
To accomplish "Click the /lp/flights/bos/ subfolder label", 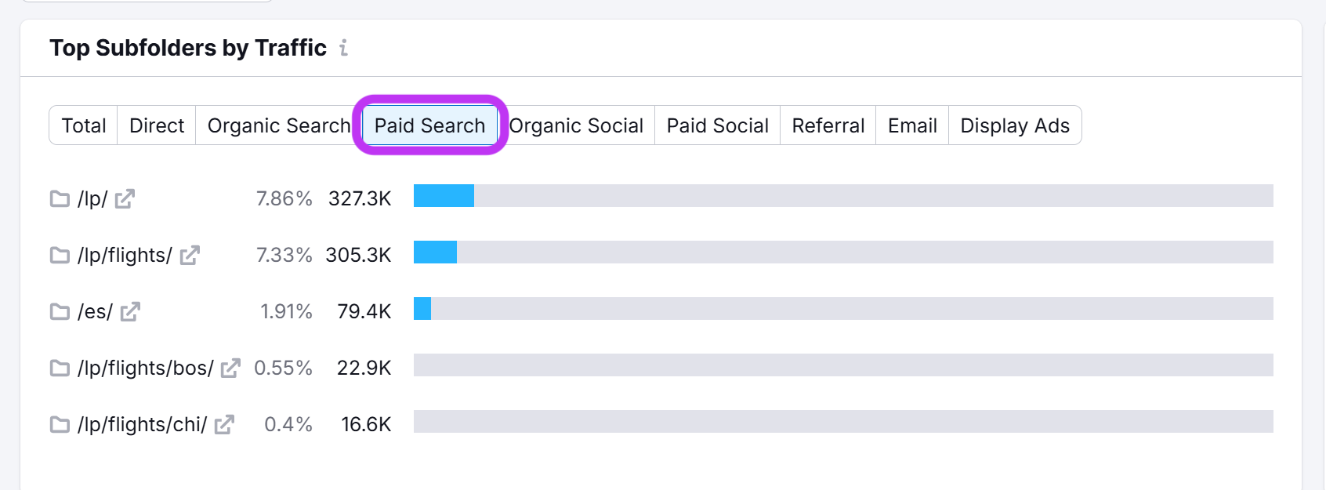I will point(146,366).
